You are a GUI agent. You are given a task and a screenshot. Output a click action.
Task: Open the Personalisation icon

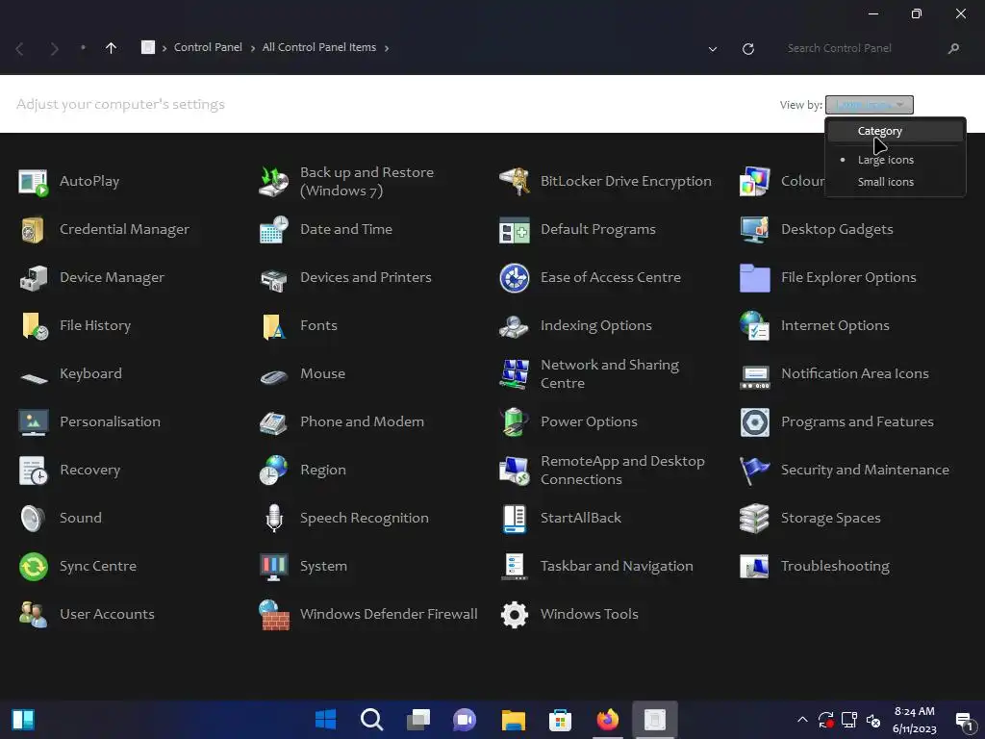[x=34, y=422]
